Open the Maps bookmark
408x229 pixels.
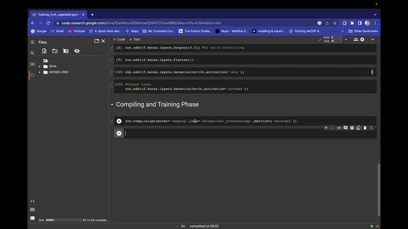[x=132, y=31]
